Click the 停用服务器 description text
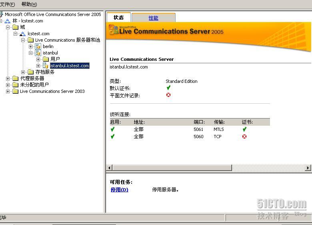This screenshot has width=312, height=225. tap(165, 189)
